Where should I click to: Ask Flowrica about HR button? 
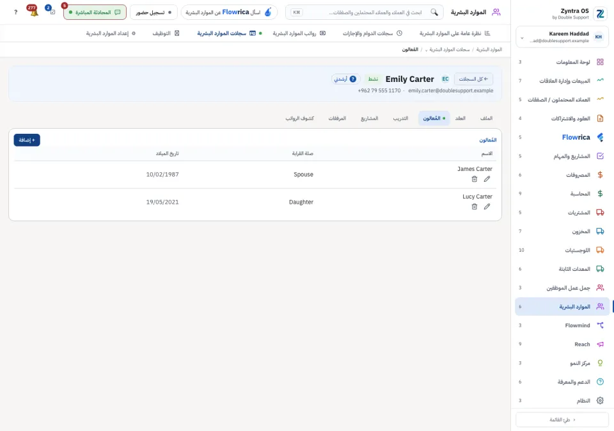(229, 12)
